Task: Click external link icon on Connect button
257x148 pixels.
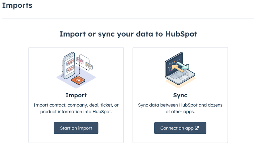Action: tap(197, 128)
